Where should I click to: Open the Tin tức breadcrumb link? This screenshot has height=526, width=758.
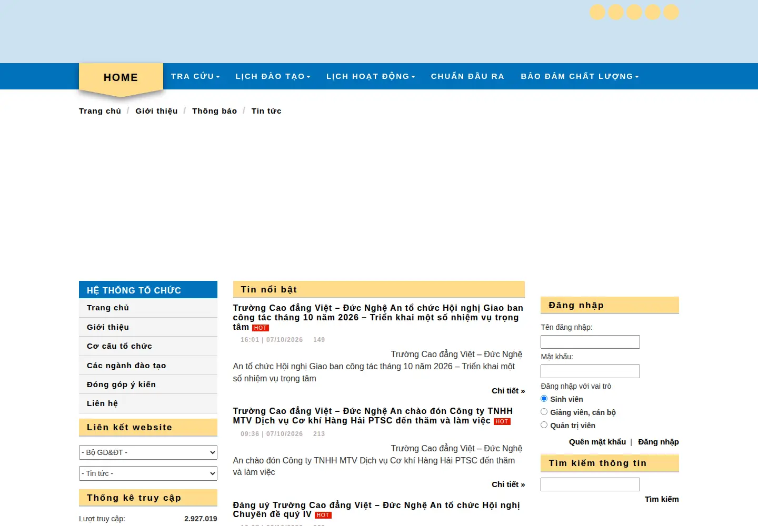(x=266, y=111)
